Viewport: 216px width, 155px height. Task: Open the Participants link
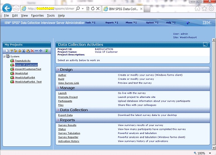pos(65,101)
